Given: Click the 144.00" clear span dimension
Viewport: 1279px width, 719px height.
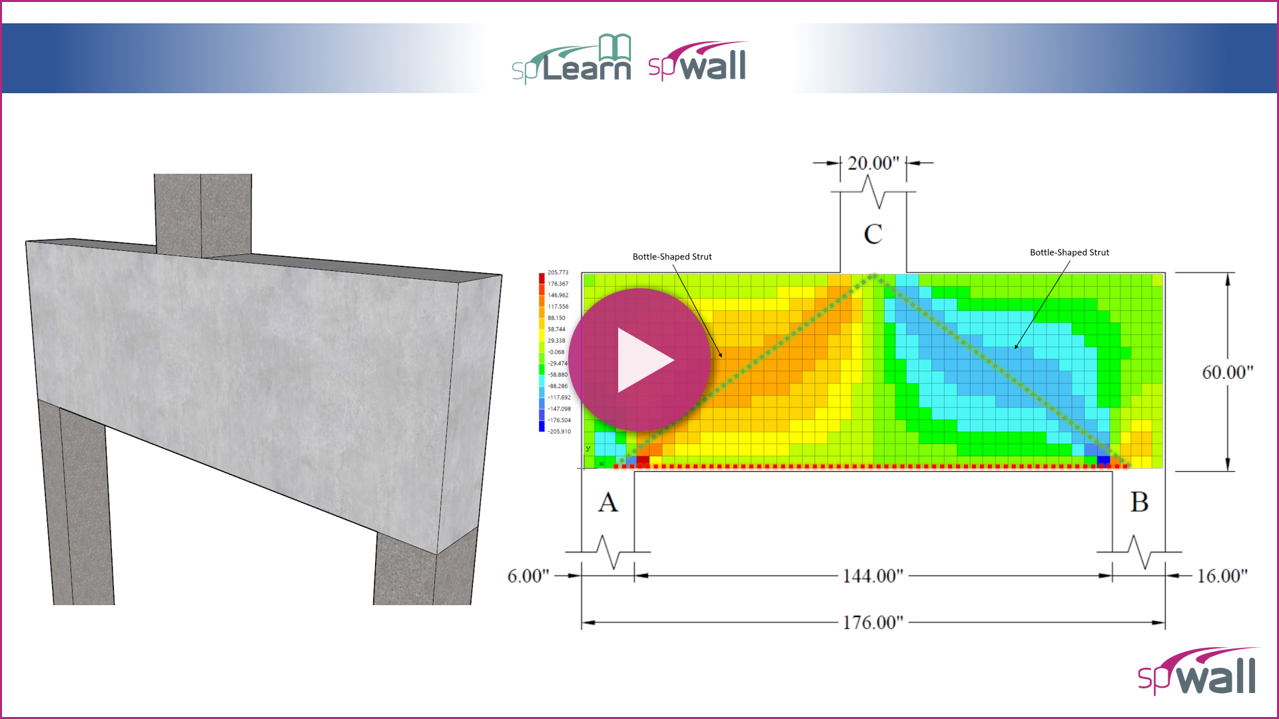Looking at the screenshot, I should [x=873, y=576].
